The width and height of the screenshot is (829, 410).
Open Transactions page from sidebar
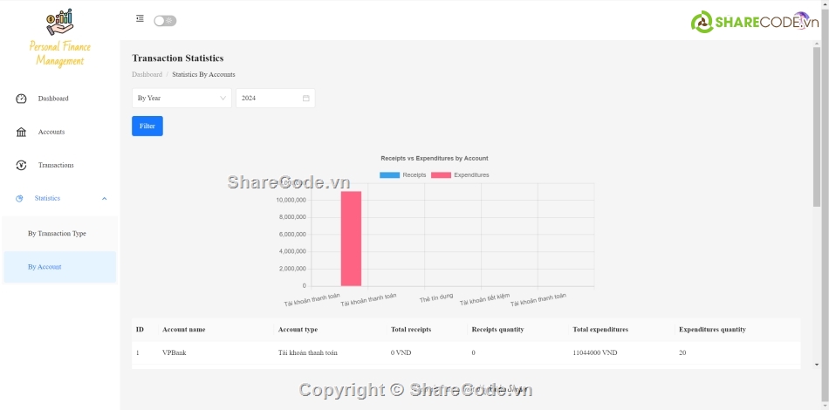[x=56, y=165]
